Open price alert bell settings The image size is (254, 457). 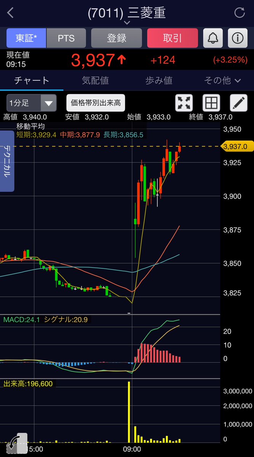coord(213,38)
